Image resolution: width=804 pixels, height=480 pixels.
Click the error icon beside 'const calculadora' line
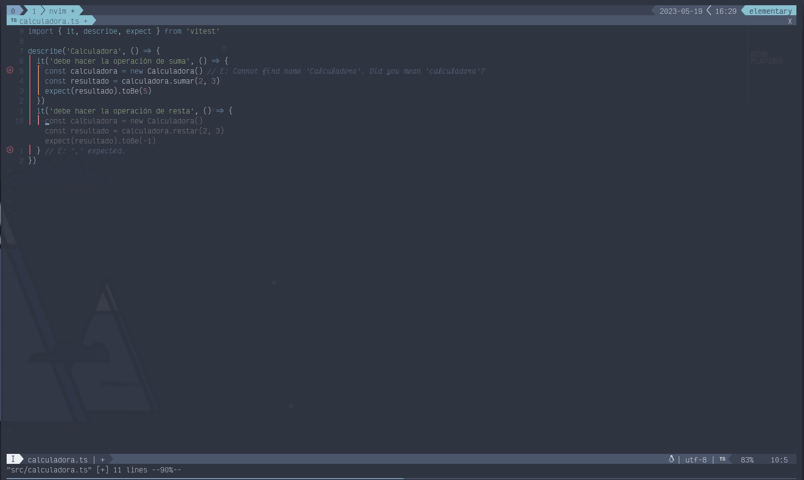tap(10, 70)
